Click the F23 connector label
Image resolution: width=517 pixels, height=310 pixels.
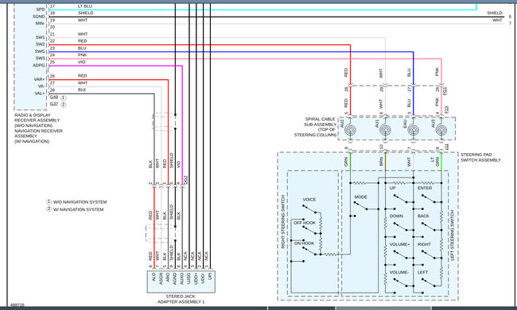(446, 109)
